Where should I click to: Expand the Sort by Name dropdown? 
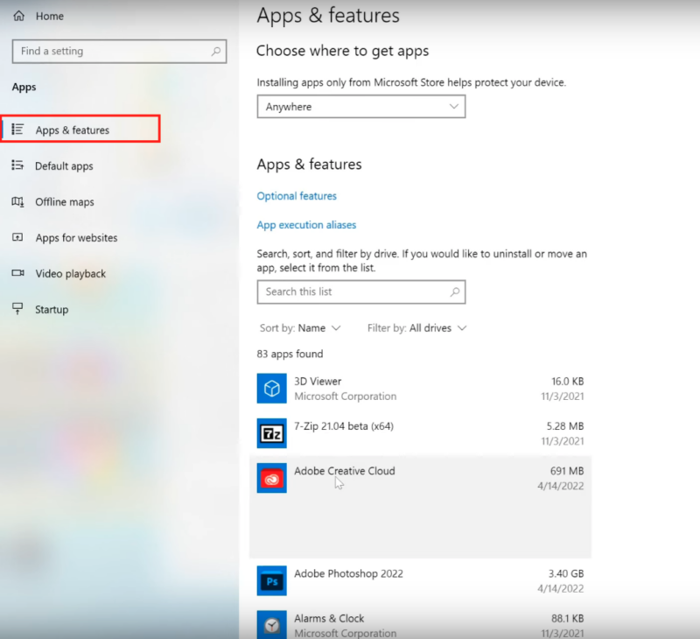(x=300, y=328)
